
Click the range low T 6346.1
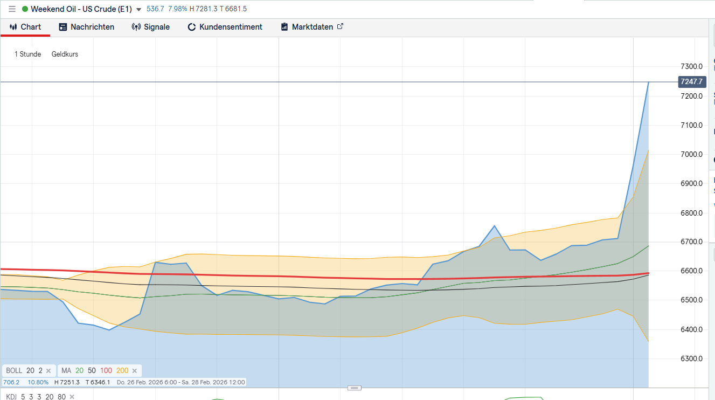pyautogui.click(x=98, y=382)
